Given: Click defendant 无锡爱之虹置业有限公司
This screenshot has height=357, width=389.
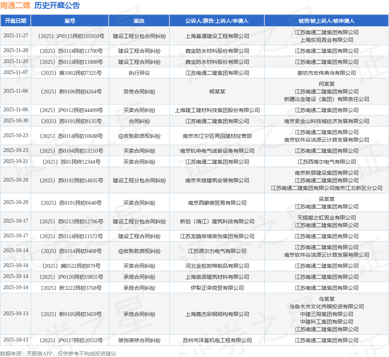Looking at the screenshot, I should click(x=326, y=218).
